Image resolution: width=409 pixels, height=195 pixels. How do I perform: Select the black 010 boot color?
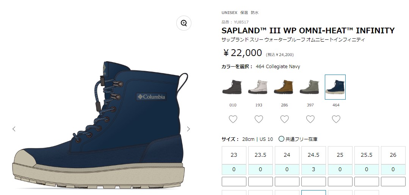point(232,87)
